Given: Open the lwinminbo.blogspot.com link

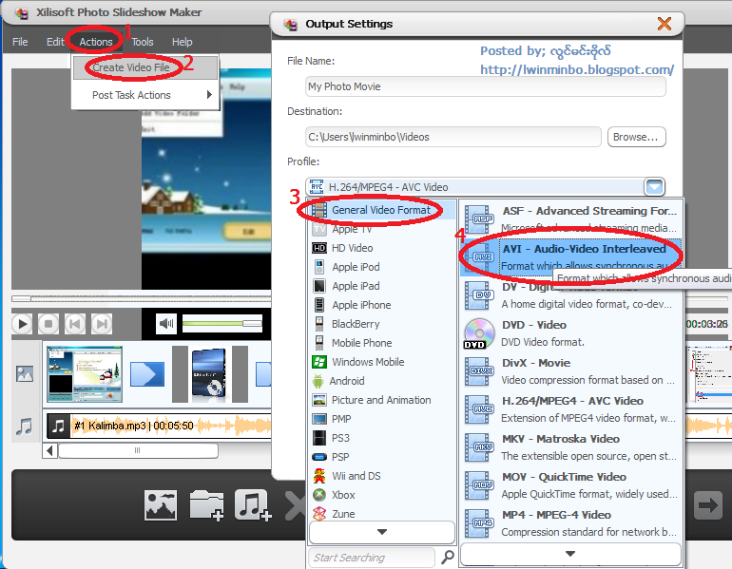Looking at the screenshot, I should point(577,70).
